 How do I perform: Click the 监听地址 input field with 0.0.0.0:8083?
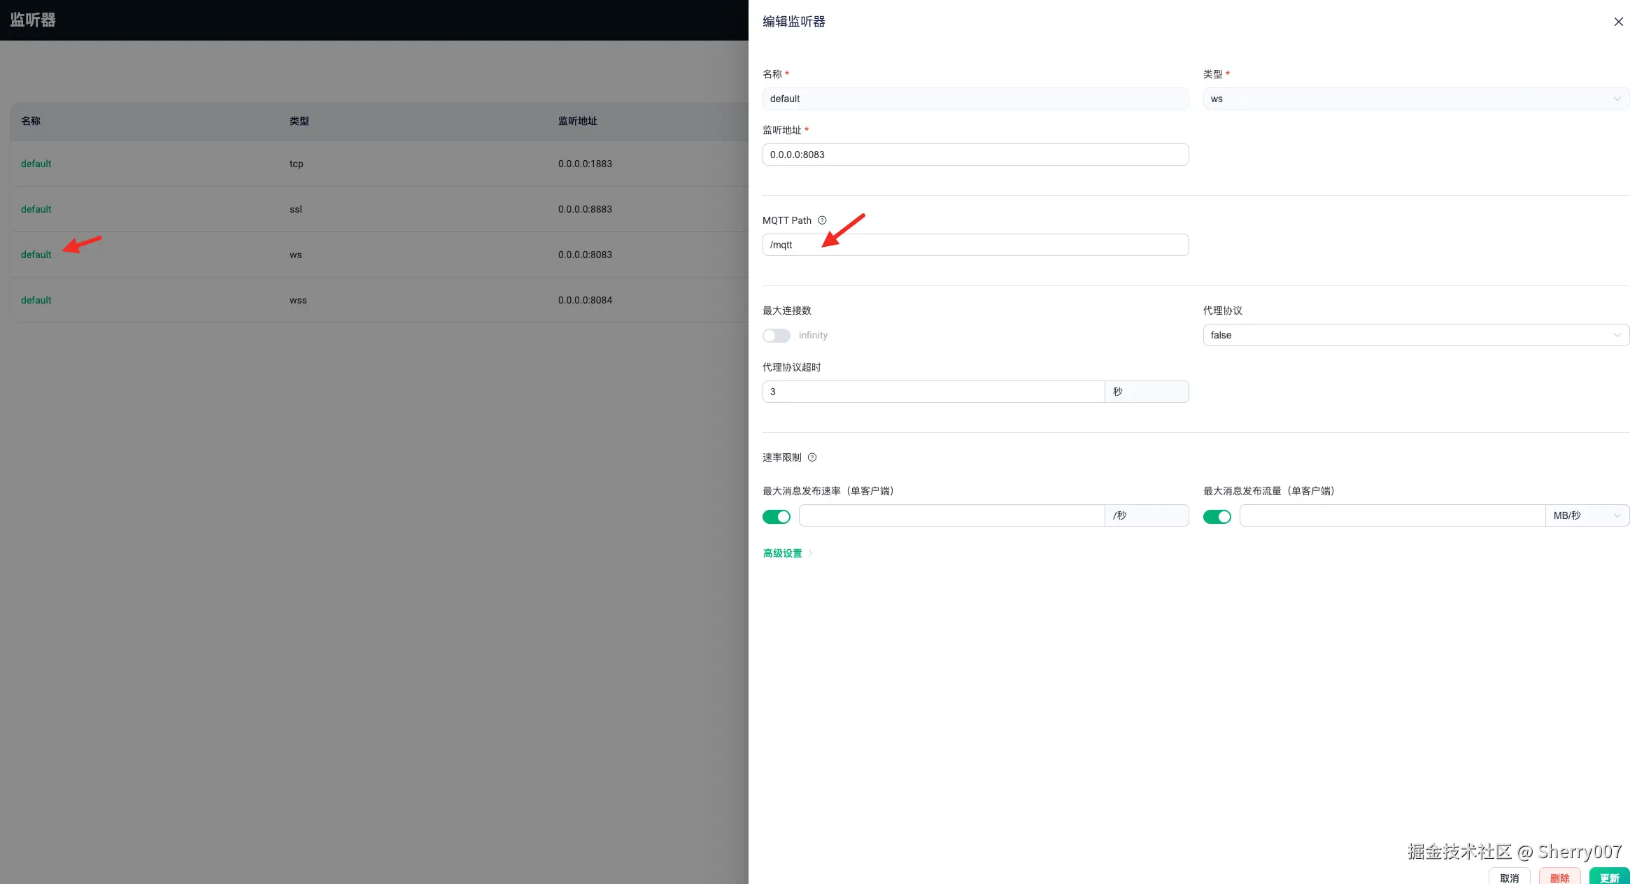(x=975, y=155)
